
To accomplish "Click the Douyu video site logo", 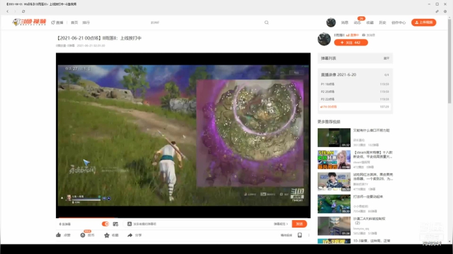I will pyautogui.click(x=29, y=22).
